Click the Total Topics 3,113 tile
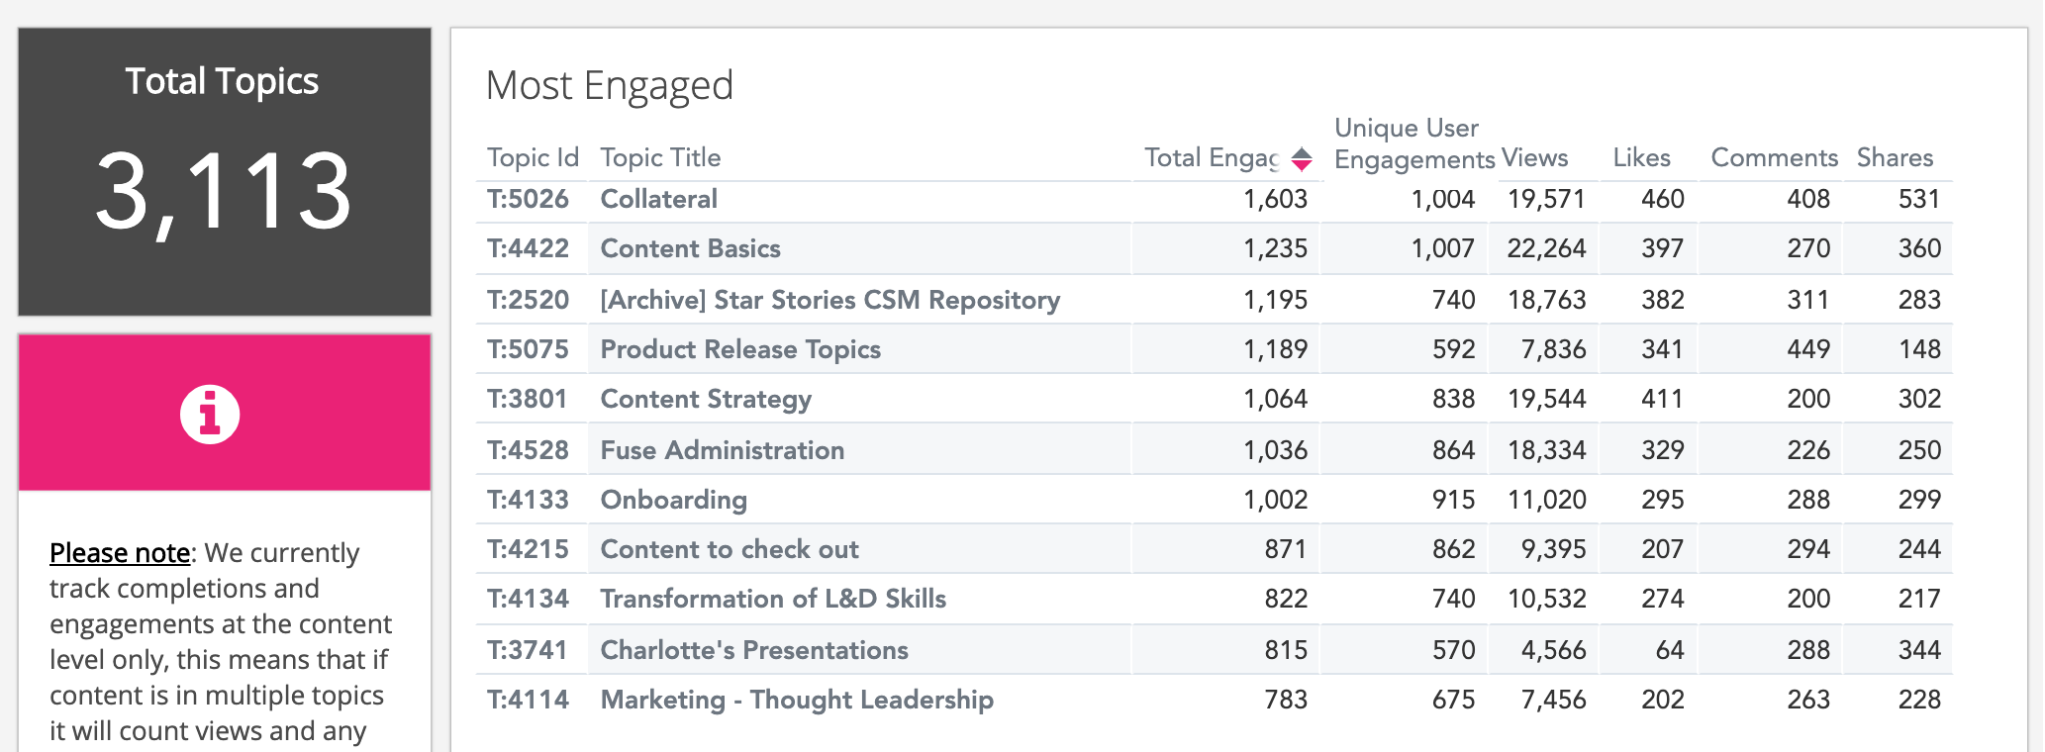This screenshot has height=752, width=2045. [x=224, y=172]
